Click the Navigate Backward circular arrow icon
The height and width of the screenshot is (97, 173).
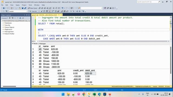pos(4,8)
